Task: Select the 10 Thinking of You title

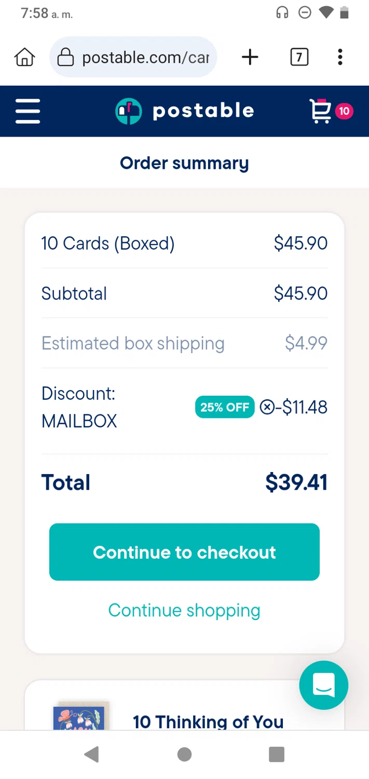Action: point(208,721)
